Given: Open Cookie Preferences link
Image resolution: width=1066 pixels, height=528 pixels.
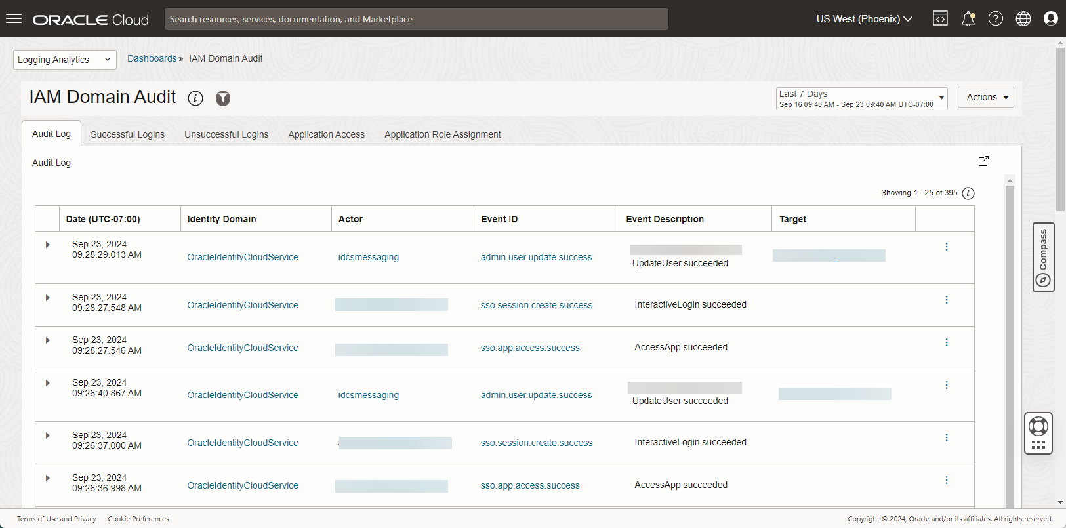Looking at the screenshot, I should coord(138,519).
